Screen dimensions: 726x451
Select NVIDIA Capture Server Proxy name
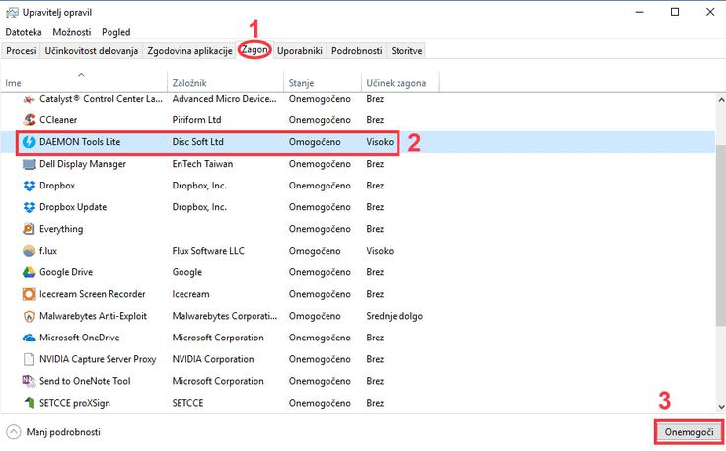pos(98,359)
